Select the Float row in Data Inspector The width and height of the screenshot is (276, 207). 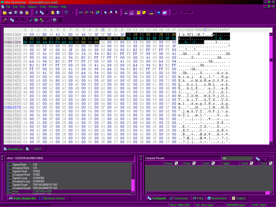click(x=69, y=191)
